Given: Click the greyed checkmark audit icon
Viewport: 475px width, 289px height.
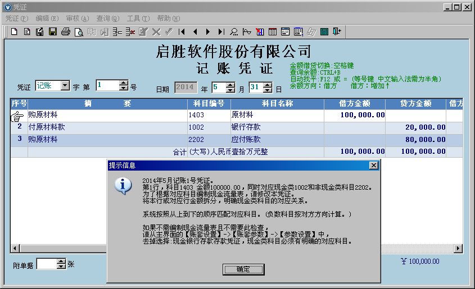Looking at the screenshot, I should pos(169,31).
